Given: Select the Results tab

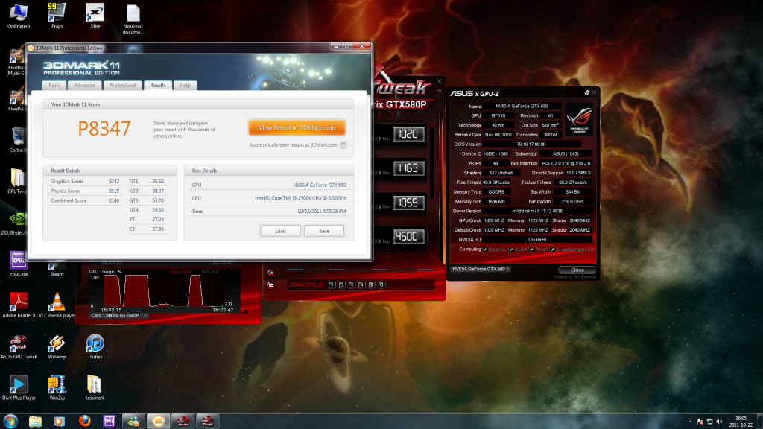Looking at the screenshot, I should point(158,85).
